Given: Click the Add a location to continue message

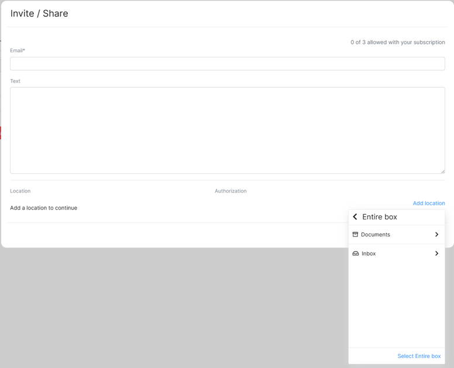Looking at the screenshot, I should click(x=44, y=208).
